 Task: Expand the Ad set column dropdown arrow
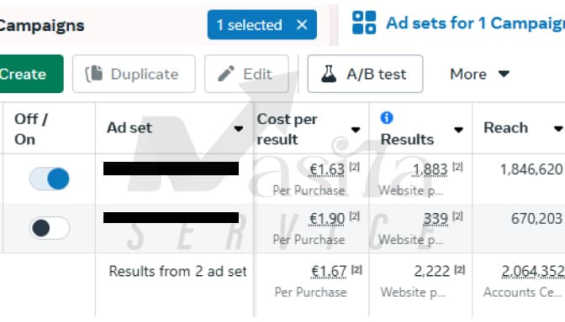(x=238, y=128)
